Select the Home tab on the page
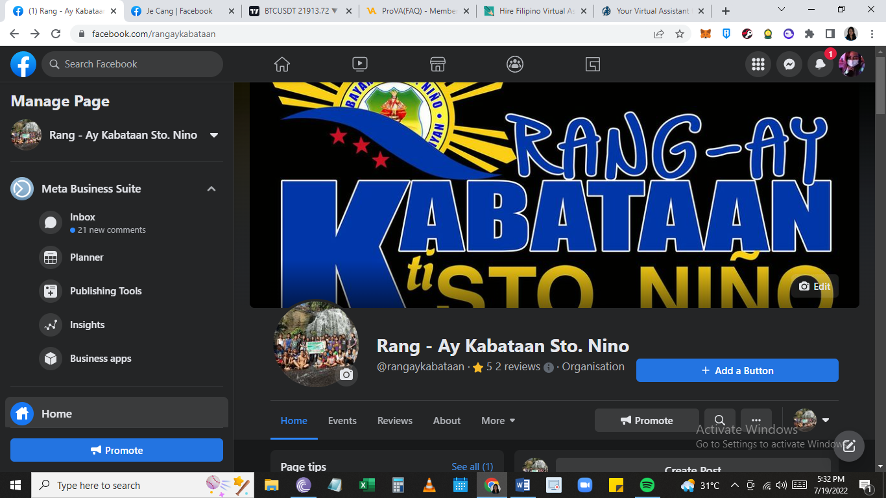Viewport: 886px width, 498px height. pos(294,420)
